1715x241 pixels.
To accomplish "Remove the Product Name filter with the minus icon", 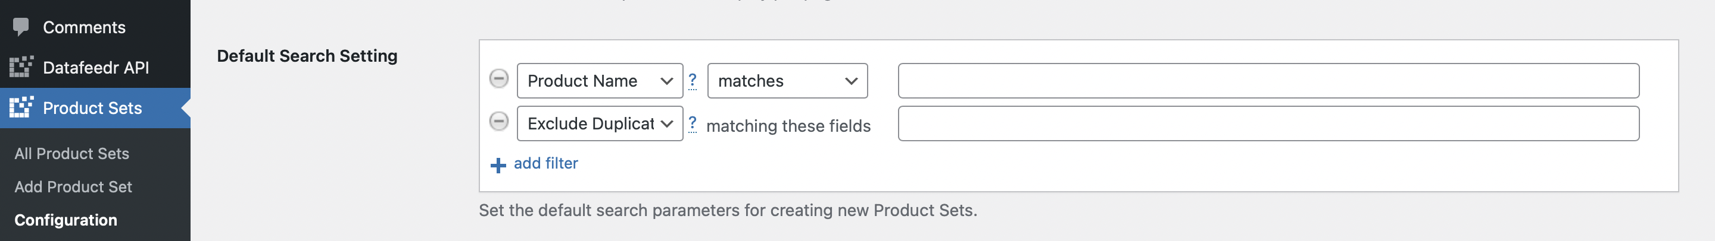I will pos(498,79).
